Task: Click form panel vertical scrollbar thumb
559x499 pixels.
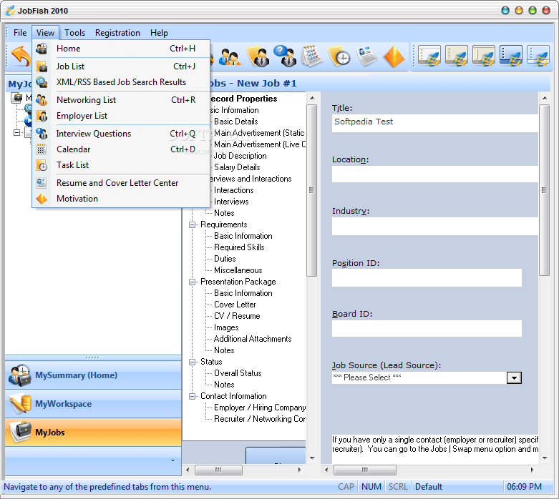Action: tap(544, 190)
